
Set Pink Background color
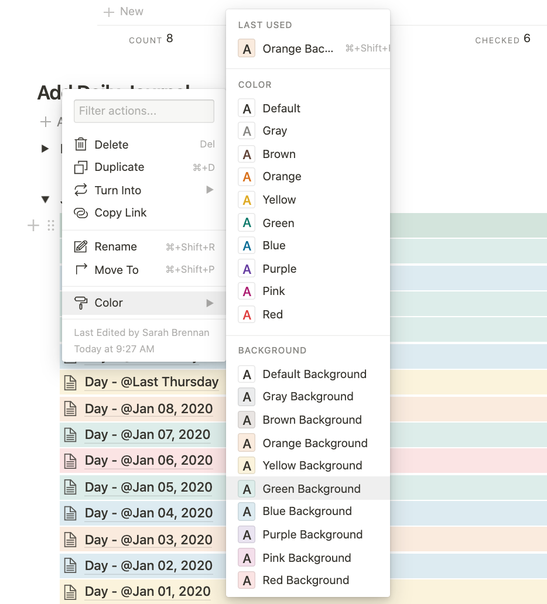point(308,557)
